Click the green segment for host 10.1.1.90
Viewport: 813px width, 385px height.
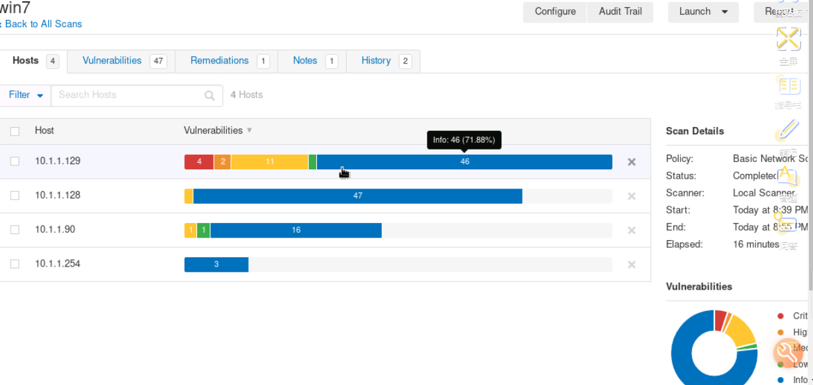(x=204, y=230)
